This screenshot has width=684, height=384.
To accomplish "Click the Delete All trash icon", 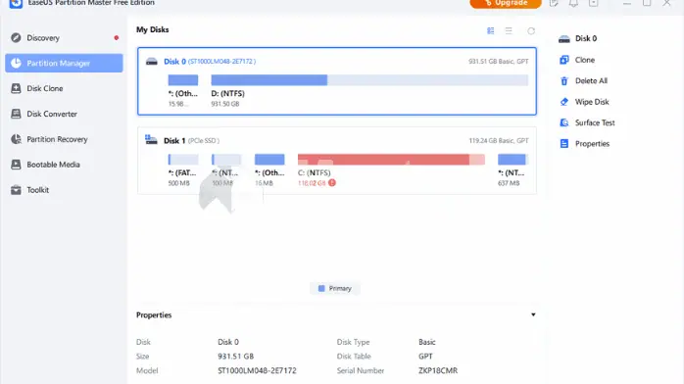I will 564,80.
